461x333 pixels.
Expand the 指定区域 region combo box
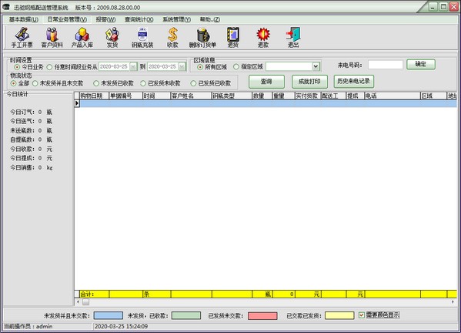click(316, 66)
